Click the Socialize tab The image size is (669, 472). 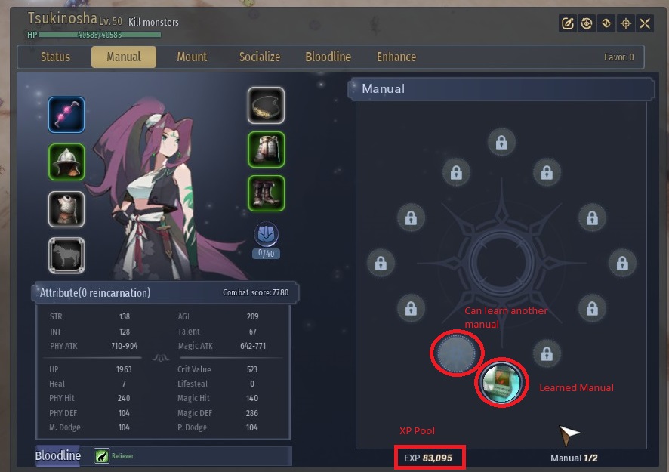(x=260, y=57)
